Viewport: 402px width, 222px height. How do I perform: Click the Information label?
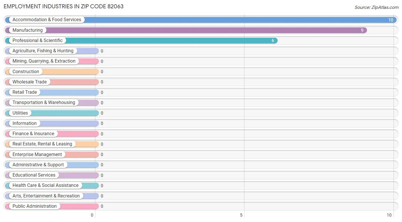pos(25,123)
